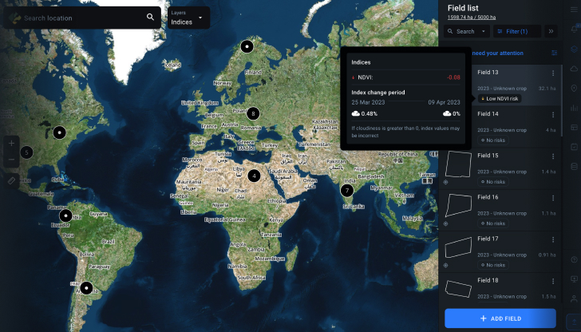The image size is (581, 332).
Task: Open the hamburger menu in sidebar
Action: 574,10
